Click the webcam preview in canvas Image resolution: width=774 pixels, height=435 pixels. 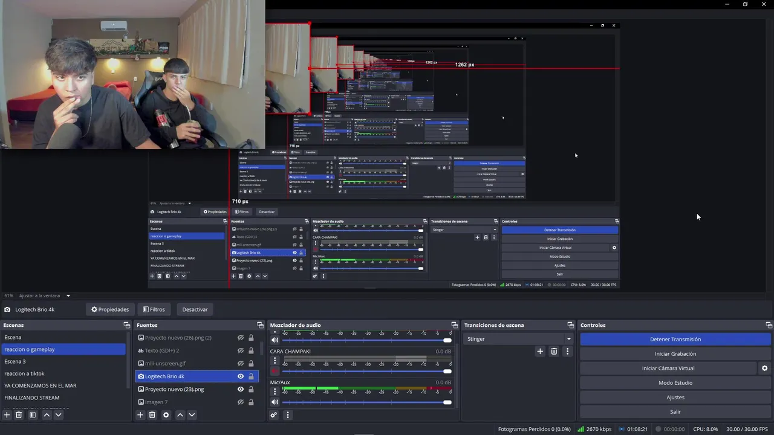(x=132, y=74)
